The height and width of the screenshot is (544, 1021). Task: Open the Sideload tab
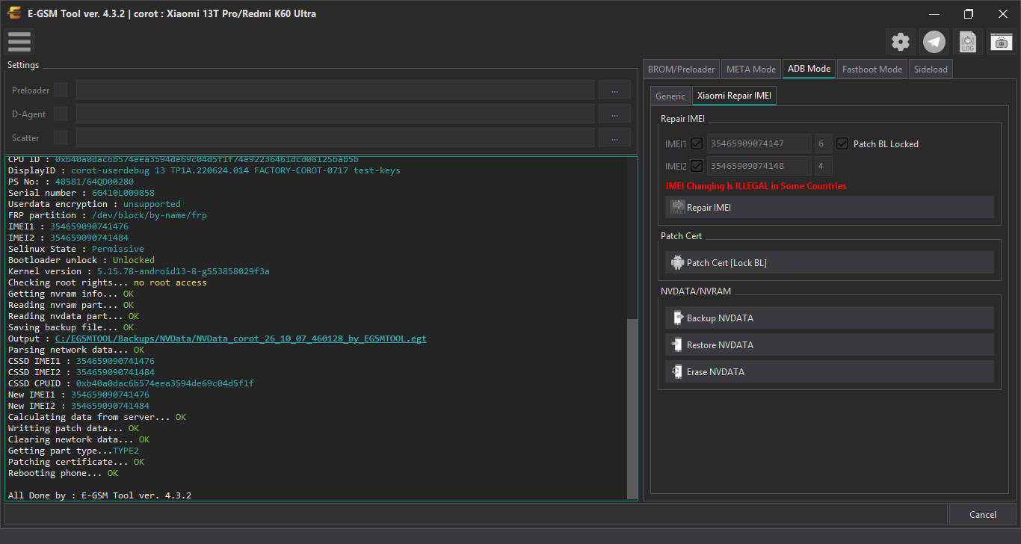pos(931,69)
